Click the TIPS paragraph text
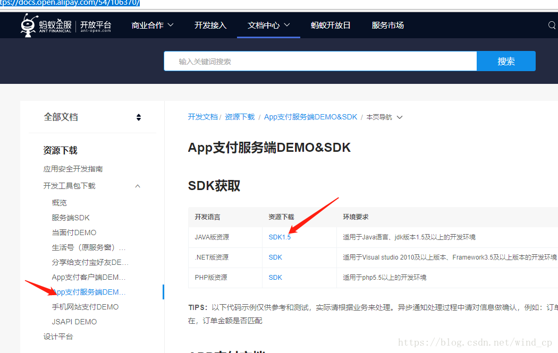The height and width of the screenshot is (353, 558). click(x=373, y=314)
